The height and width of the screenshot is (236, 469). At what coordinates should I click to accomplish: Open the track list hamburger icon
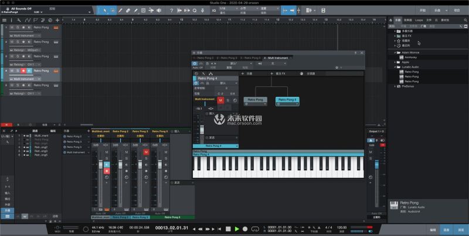click(4, 20)
